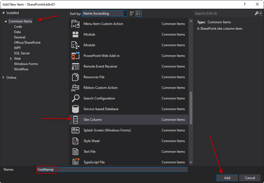Select the Ribbon Custom Action template name
Viewport: 264px width, 183px height.
click(100, 88)
